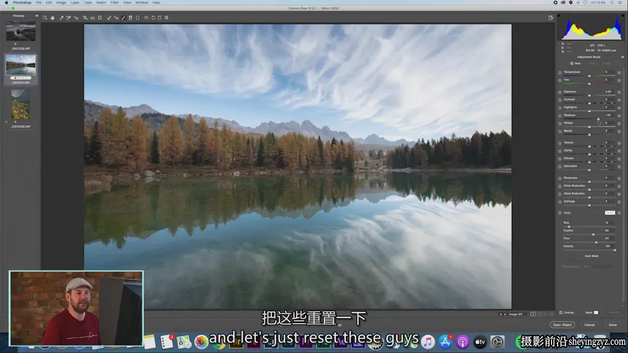Image resolution: width=628 pixels, height=353 pixels.
Task: Adjust the Density slider handle
Action: coord(615,250)
